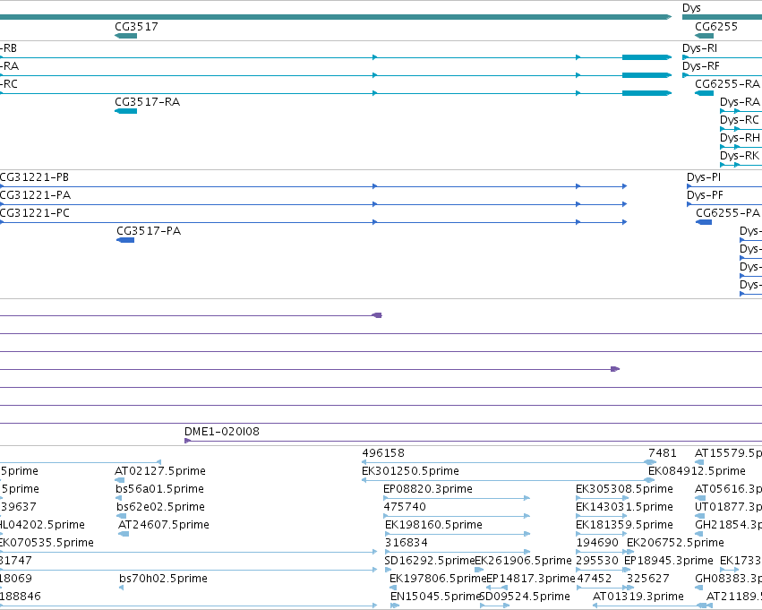Select the EK181359.5prime EST label
The width and height of the screenshot is (762, 610).
pyautogui.click(x=624, y=525)
